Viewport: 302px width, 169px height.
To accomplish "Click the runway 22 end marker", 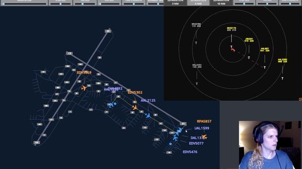I will coord(108,31).
